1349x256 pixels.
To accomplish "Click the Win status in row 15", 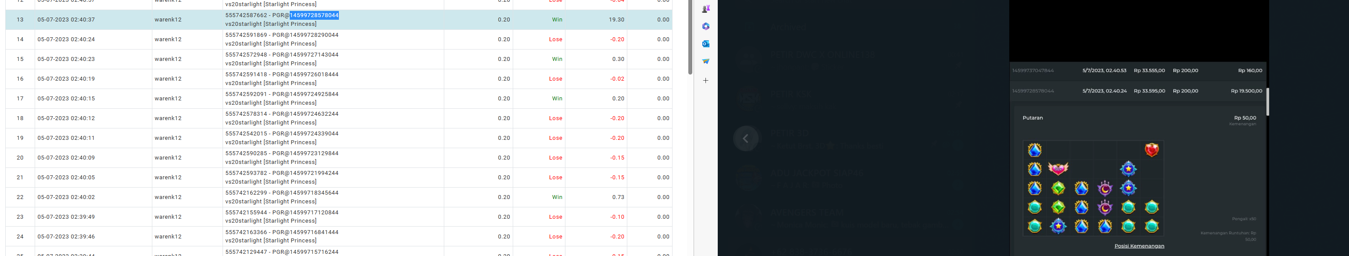I will coord(557,59).
